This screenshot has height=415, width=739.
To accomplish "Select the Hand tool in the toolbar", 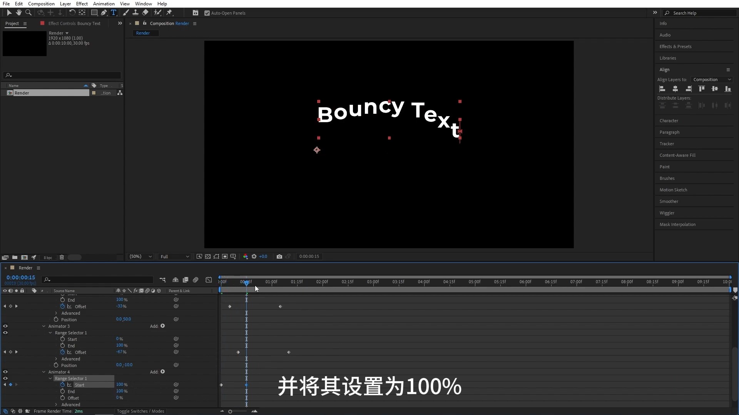I will click(x=18, y=13).
